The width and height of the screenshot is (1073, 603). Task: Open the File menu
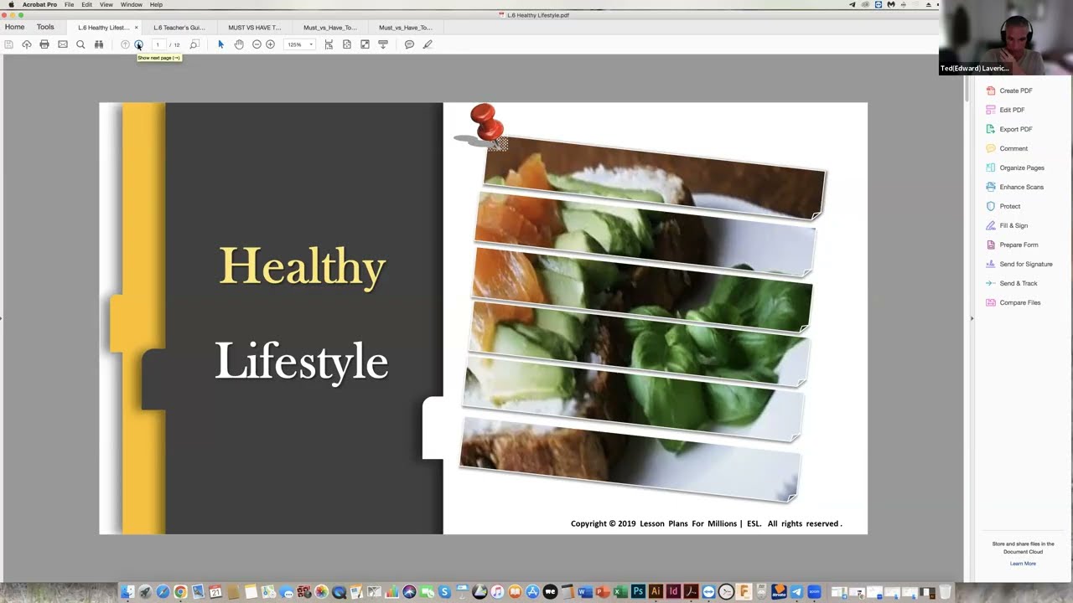pyautogui.click(x=70, y=5)
